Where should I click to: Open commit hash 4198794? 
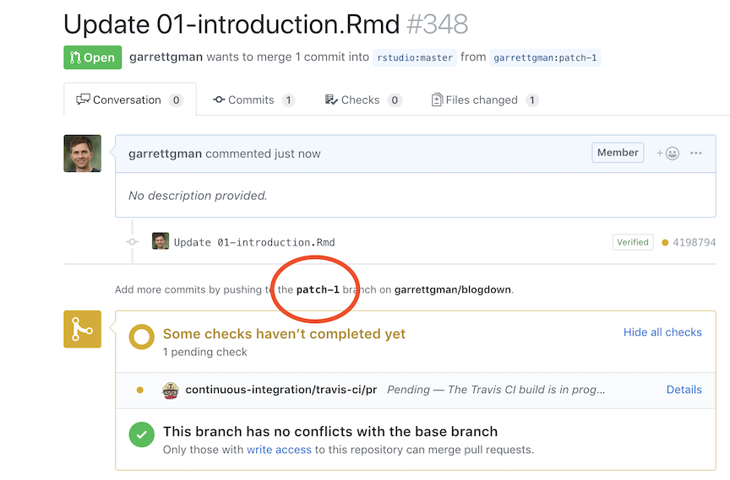[695, 243]
